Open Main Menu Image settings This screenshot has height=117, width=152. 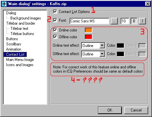pyautogui.click(x=20, y=60)
